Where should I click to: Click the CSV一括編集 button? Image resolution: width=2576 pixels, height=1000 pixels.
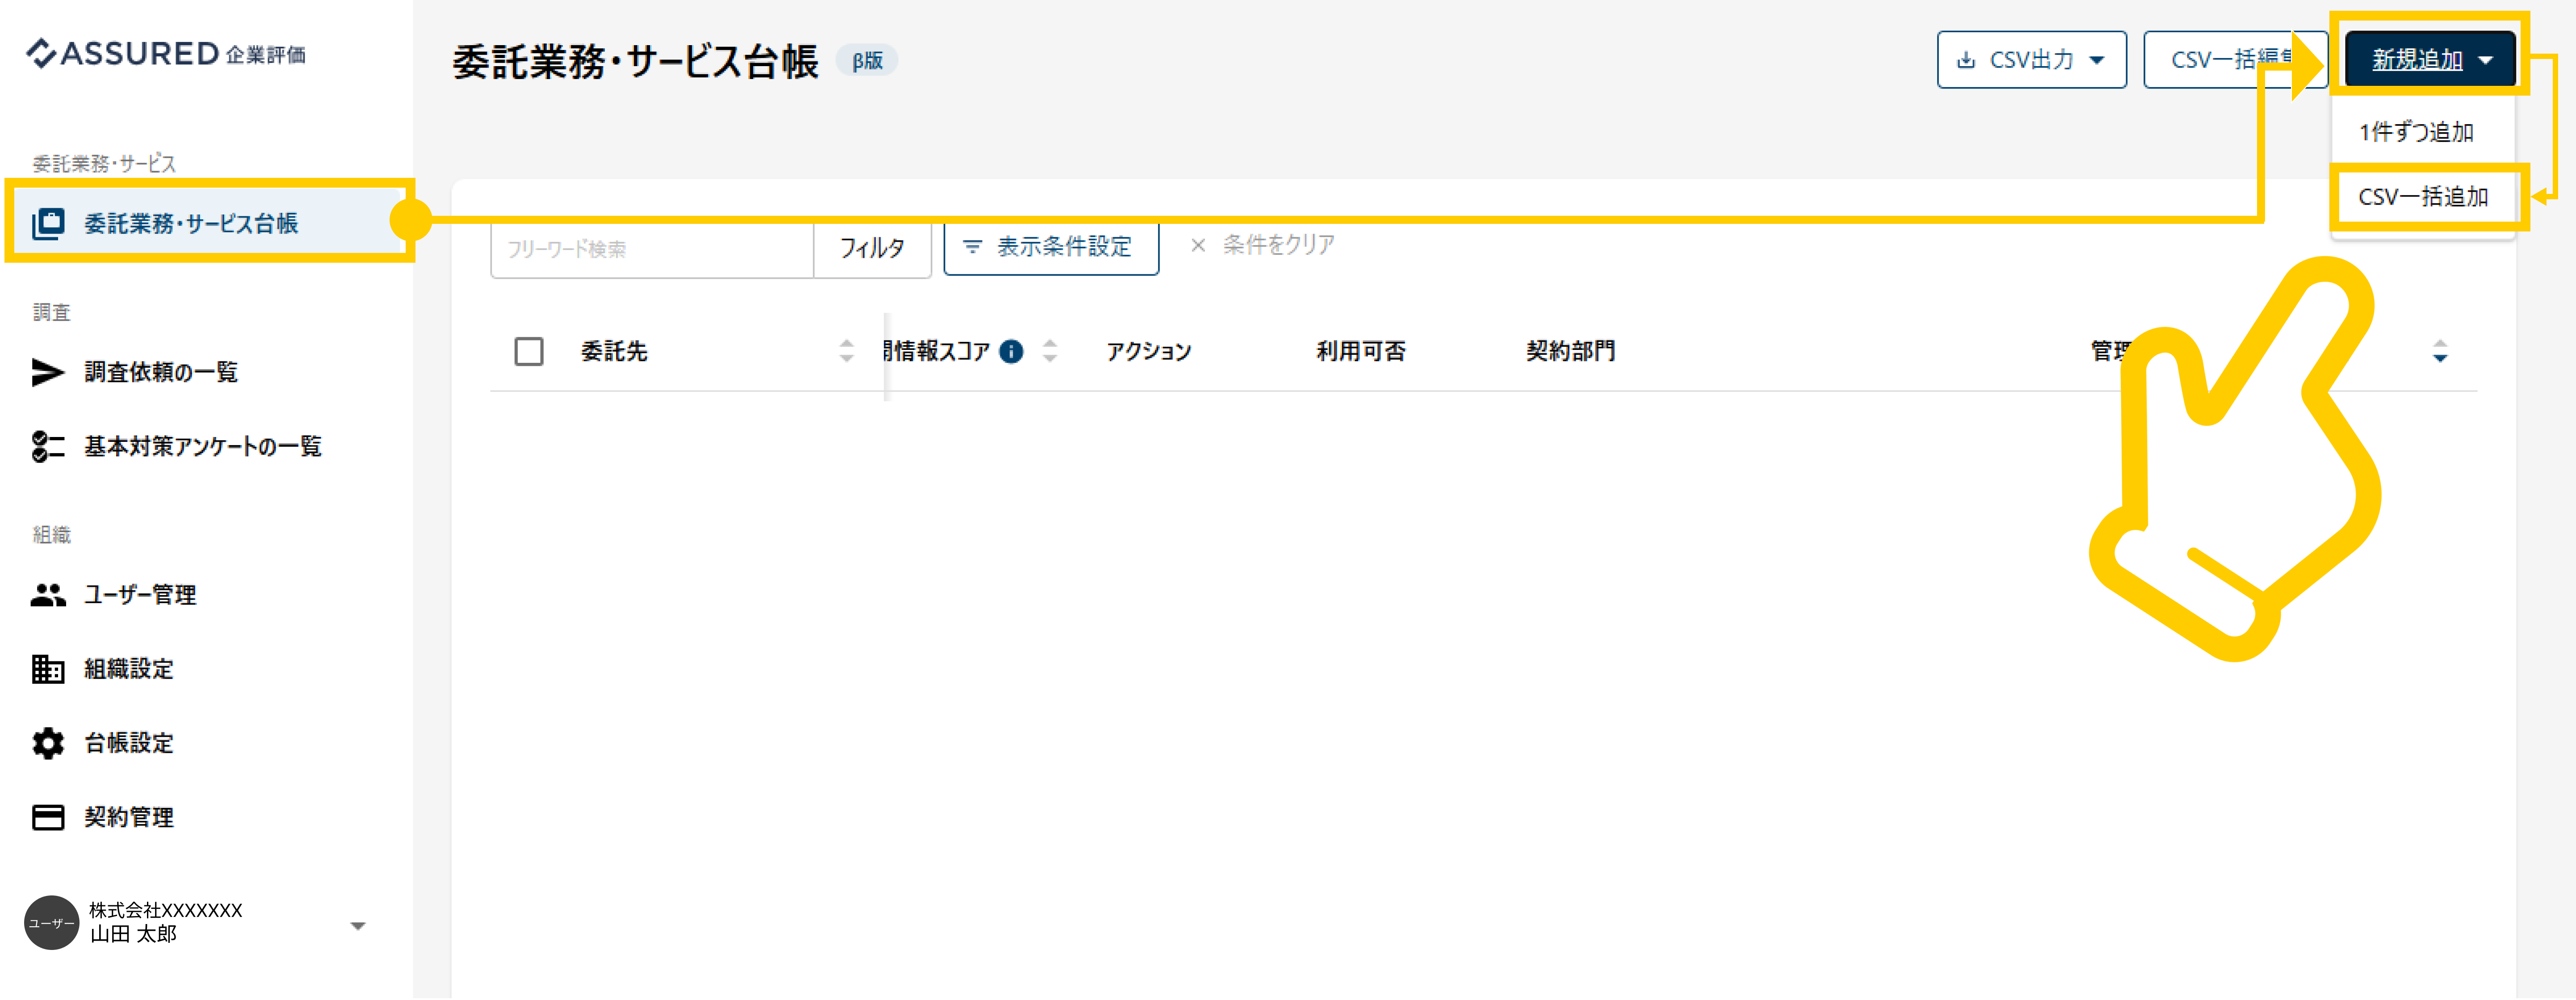click(2235, 60)
